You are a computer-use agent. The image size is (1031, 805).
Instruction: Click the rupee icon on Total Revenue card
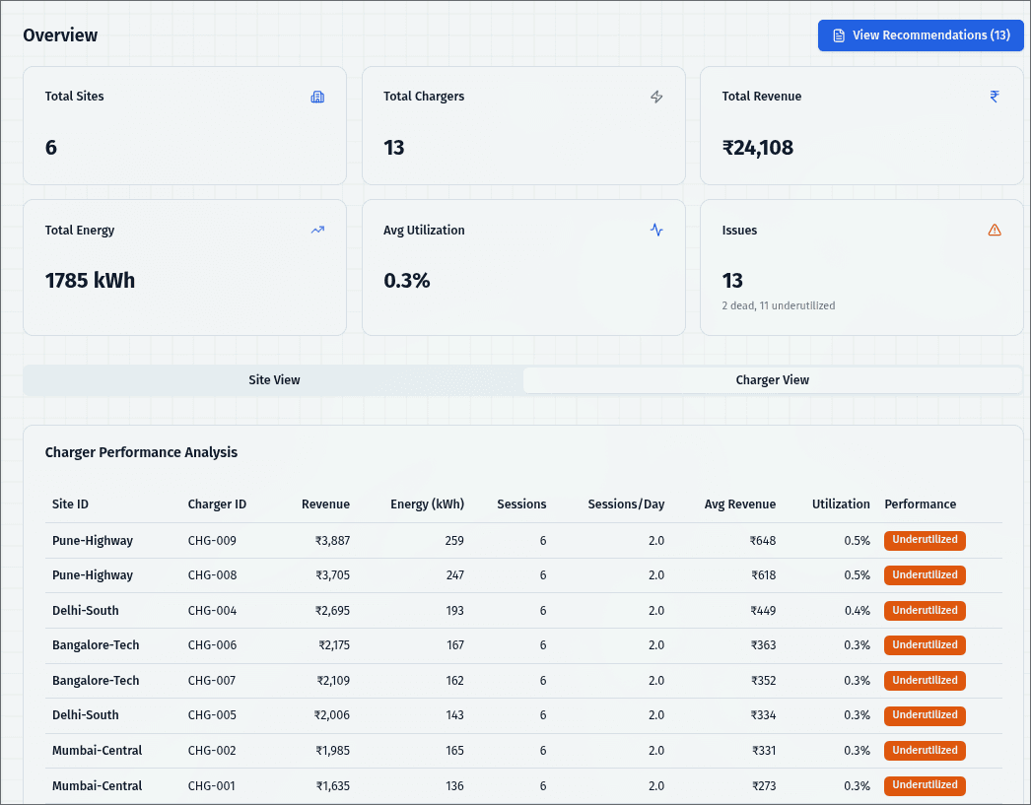pyautogui.click(x=995, y=97)
